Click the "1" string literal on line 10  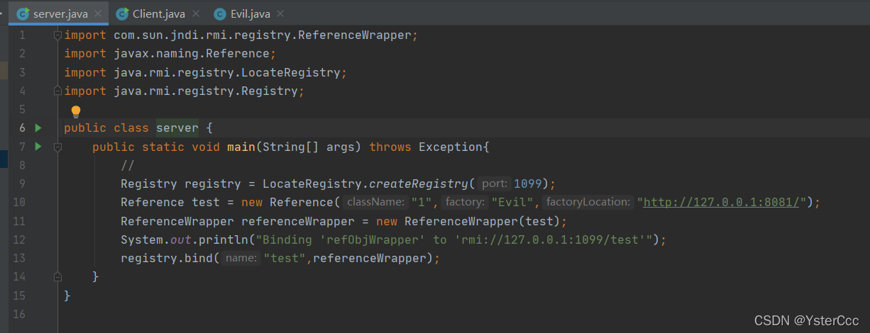pos(422,202)
